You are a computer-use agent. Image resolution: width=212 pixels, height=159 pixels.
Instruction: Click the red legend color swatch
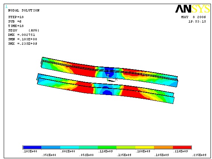coord(182,147)
